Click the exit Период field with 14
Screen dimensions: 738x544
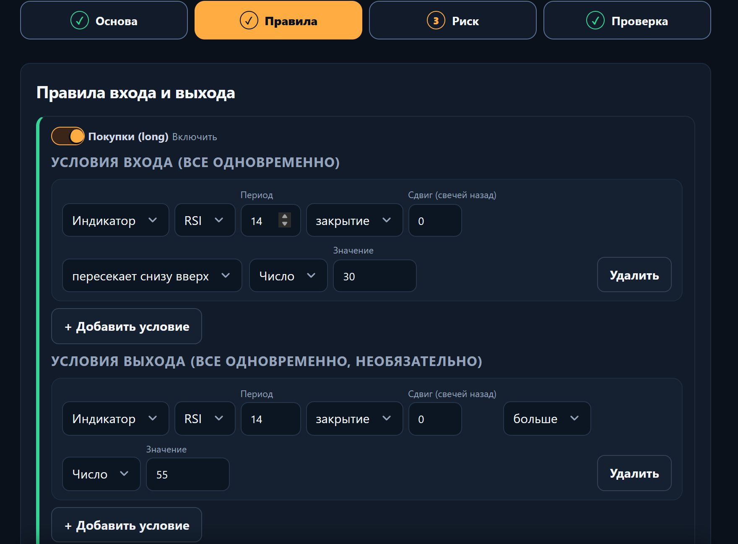pos(271,419)
